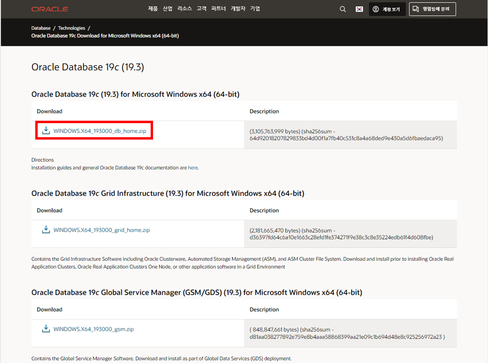Screen dimensions: 488x363
Task: Click the Grid Infrastructure section heading
Action: (x=168, y=193)
